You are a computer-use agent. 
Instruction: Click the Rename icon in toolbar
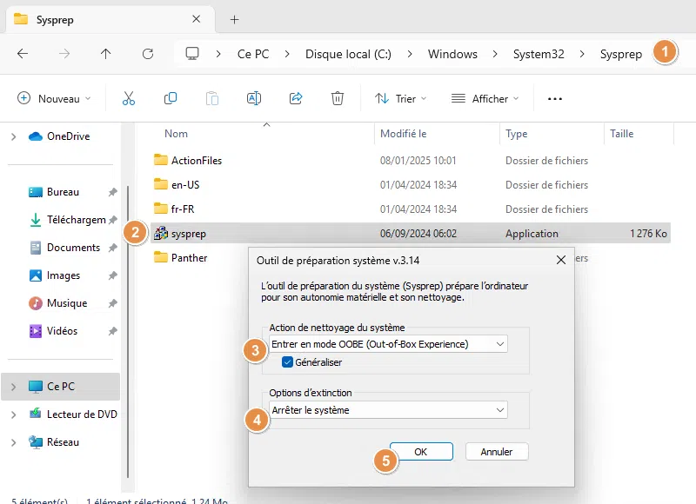click(254, 99)
